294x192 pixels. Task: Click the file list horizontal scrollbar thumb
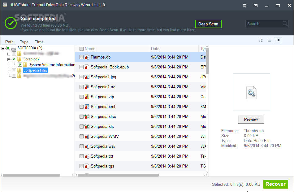coord(118,175)
